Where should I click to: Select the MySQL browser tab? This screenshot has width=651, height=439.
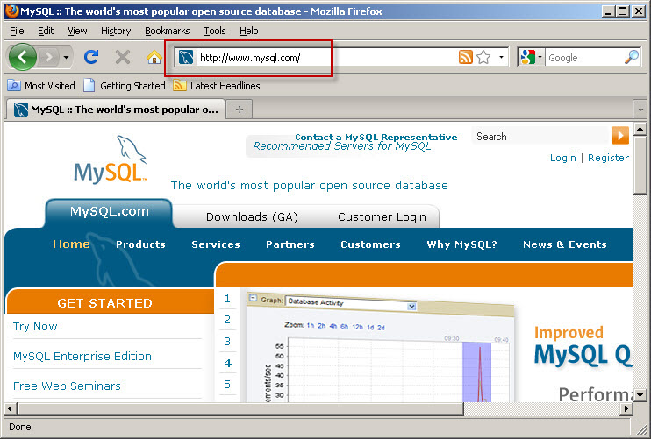pyautogui.click(x=116, y=110)
